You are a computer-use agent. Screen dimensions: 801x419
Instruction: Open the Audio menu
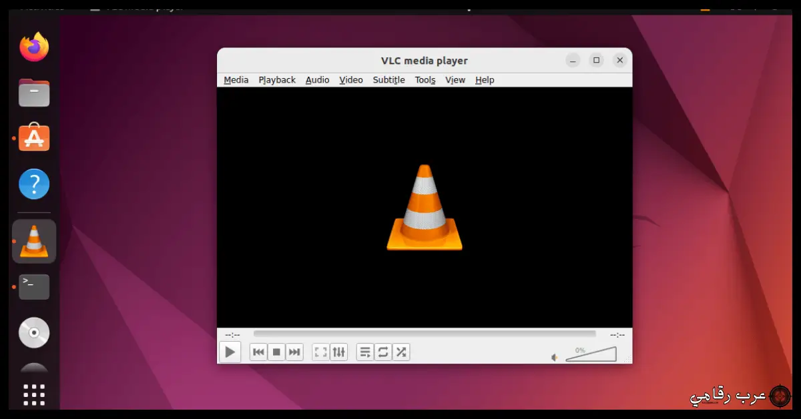pyautogui.click(x=318, y=80)
